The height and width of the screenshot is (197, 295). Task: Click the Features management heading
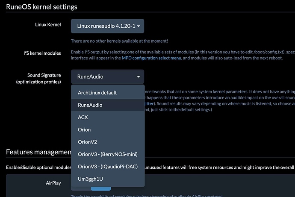[x=38, y=152]
